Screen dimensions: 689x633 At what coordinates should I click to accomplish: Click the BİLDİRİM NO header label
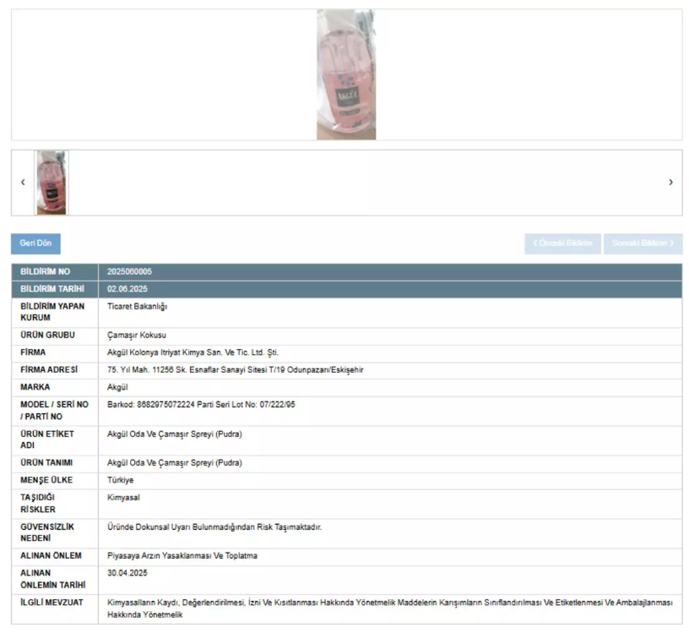coord(46,272)
